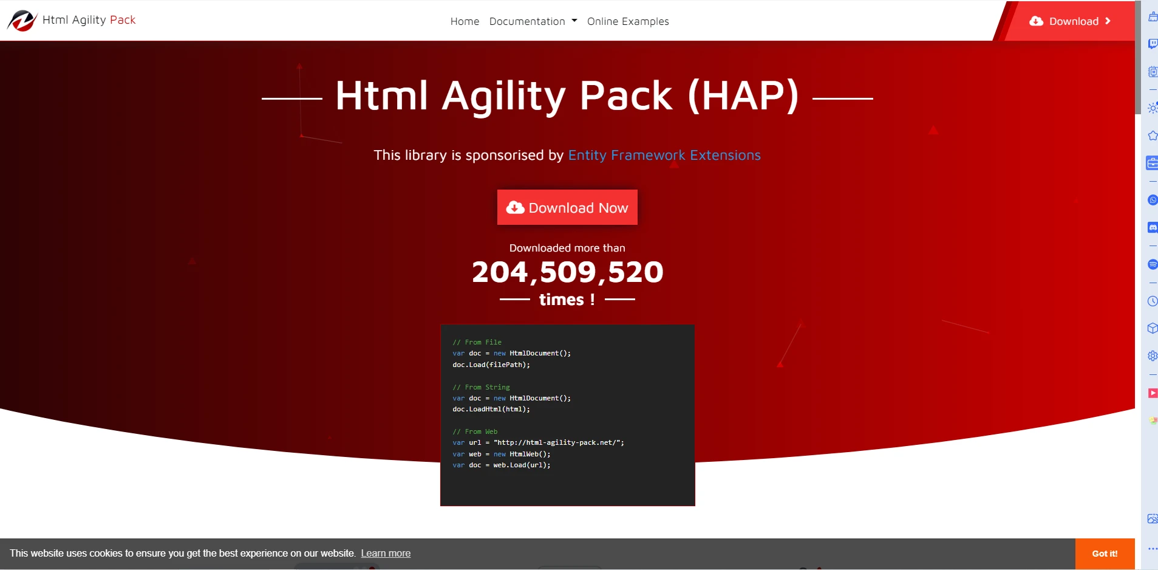The height and width of the screenshot is (570, 1158).
Task: Open the sidebar settings gear
Action: tap(1153, 356)
